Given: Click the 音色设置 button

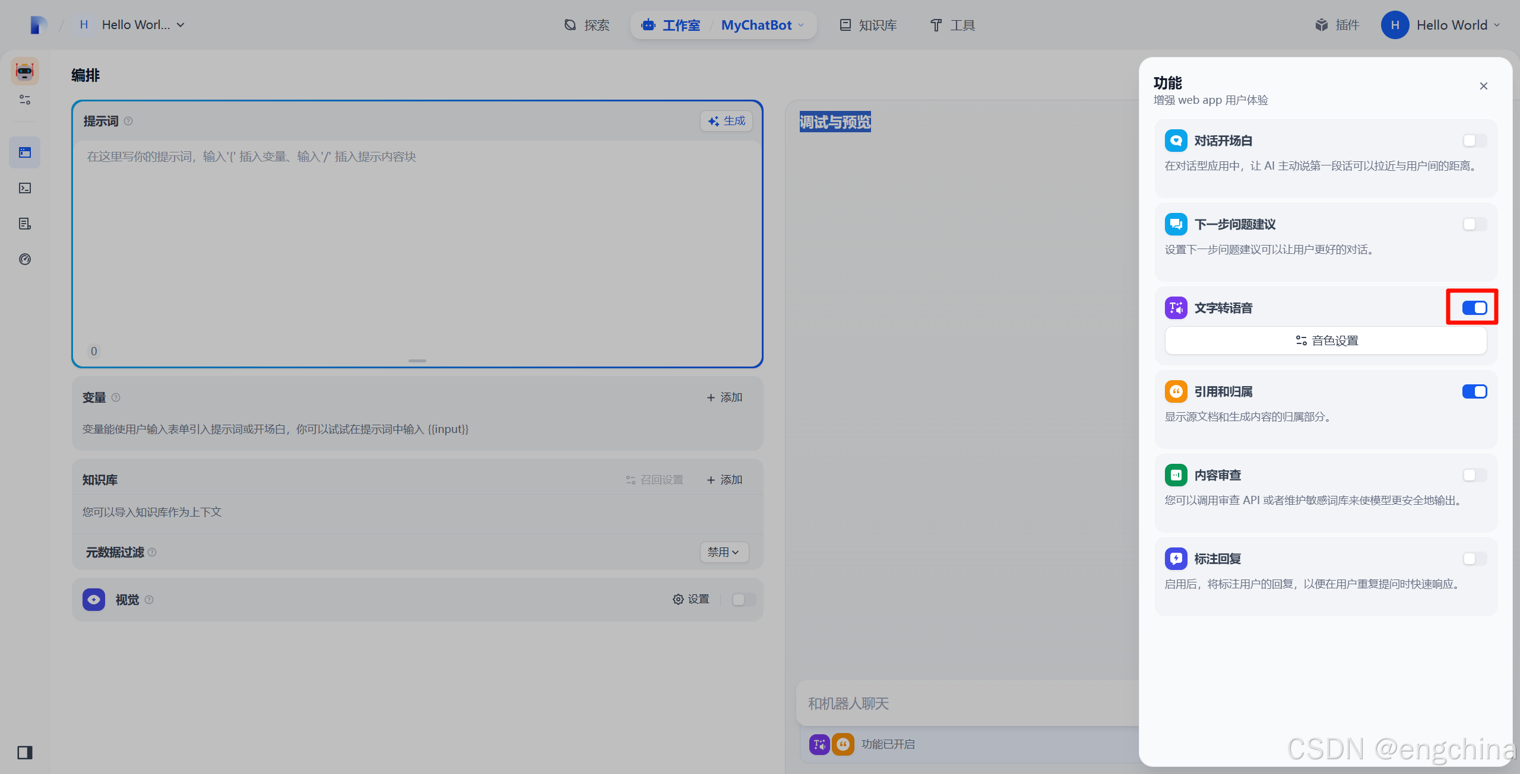Looking at the screenshot, I should [1326, 340].
